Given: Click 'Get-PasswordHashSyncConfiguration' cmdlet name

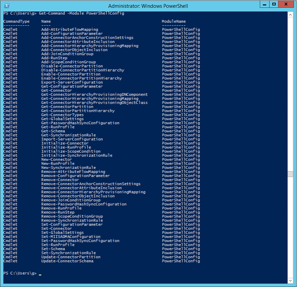Looking at the screenshot, I should tap(80, 123).
